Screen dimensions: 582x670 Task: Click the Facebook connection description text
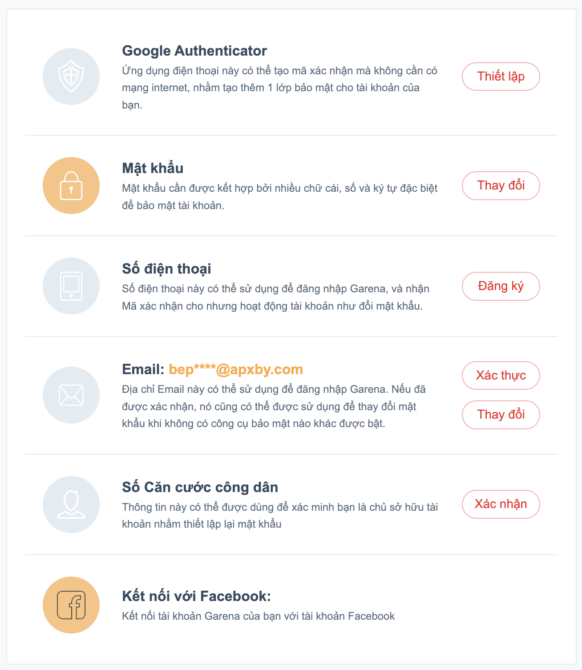tap(258, 616)
